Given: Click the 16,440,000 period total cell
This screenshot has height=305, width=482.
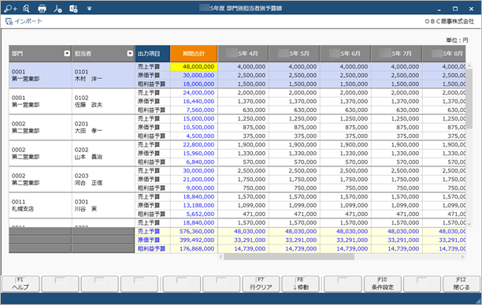Looking at the screenshot, I should [x=194, y=101].
